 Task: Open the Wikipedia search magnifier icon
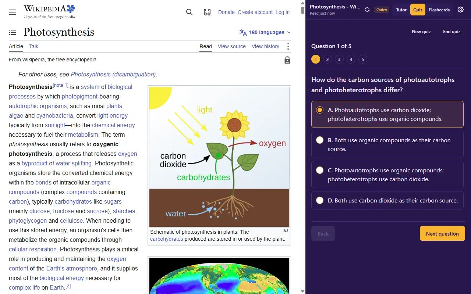pos(190,12)
